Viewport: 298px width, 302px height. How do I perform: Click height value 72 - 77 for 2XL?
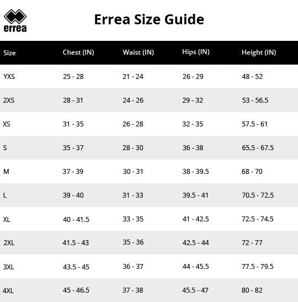click(252, 243)
